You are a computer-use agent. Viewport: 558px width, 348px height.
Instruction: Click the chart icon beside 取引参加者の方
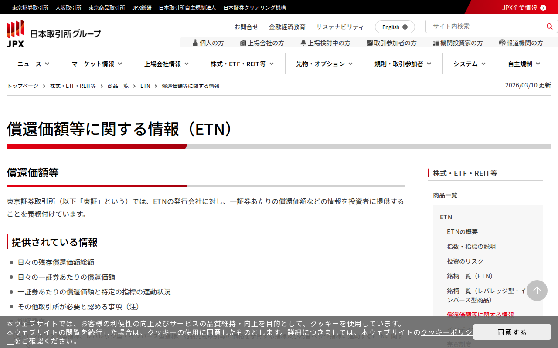pos(370,43)
